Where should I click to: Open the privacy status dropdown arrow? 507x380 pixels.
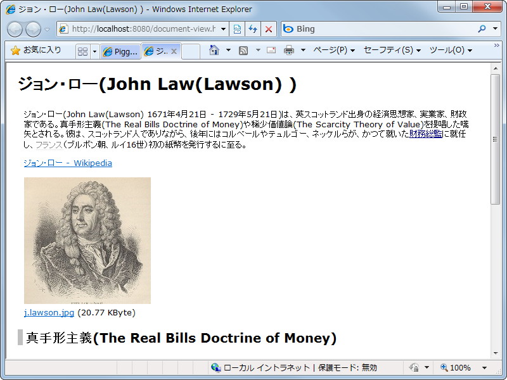tap(427, 367)
